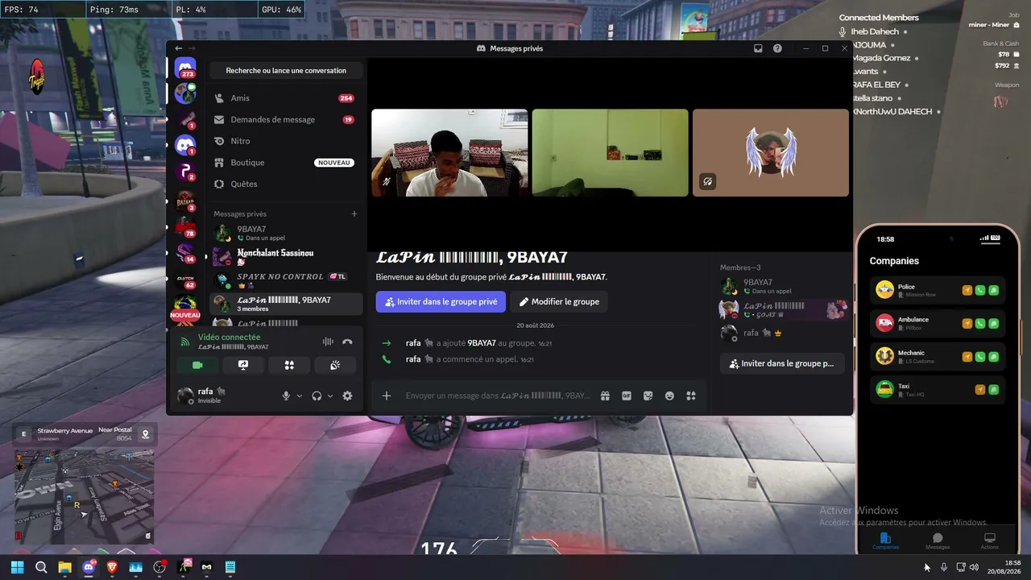Open Brave browser from taskbar
The image size is (1031, 580).
pos(112,567)
